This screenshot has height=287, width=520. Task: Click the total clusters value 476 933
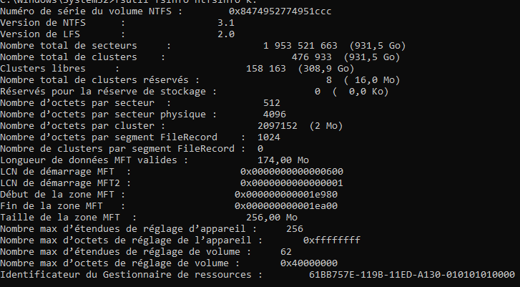pyautogui.click(x=311, y=57)
